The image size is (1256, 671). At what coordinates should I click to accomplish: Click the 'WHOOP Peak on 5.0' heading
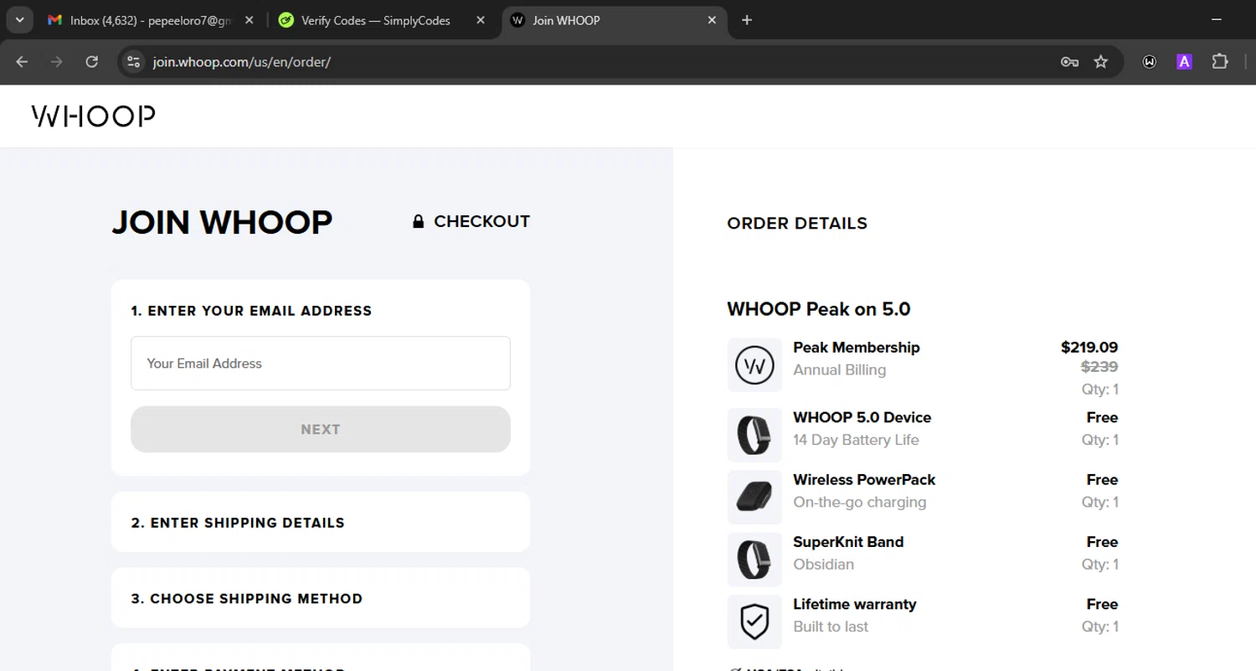pyautogui.click(x=819, y=309)
